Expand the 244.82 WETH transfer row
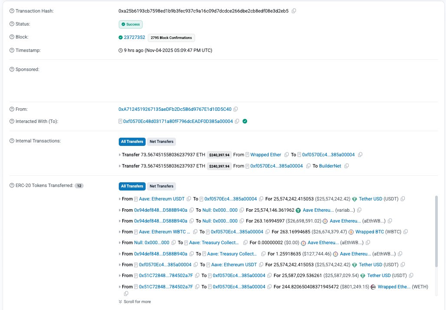This screenshot has width=446, height=310. (120, 287)
